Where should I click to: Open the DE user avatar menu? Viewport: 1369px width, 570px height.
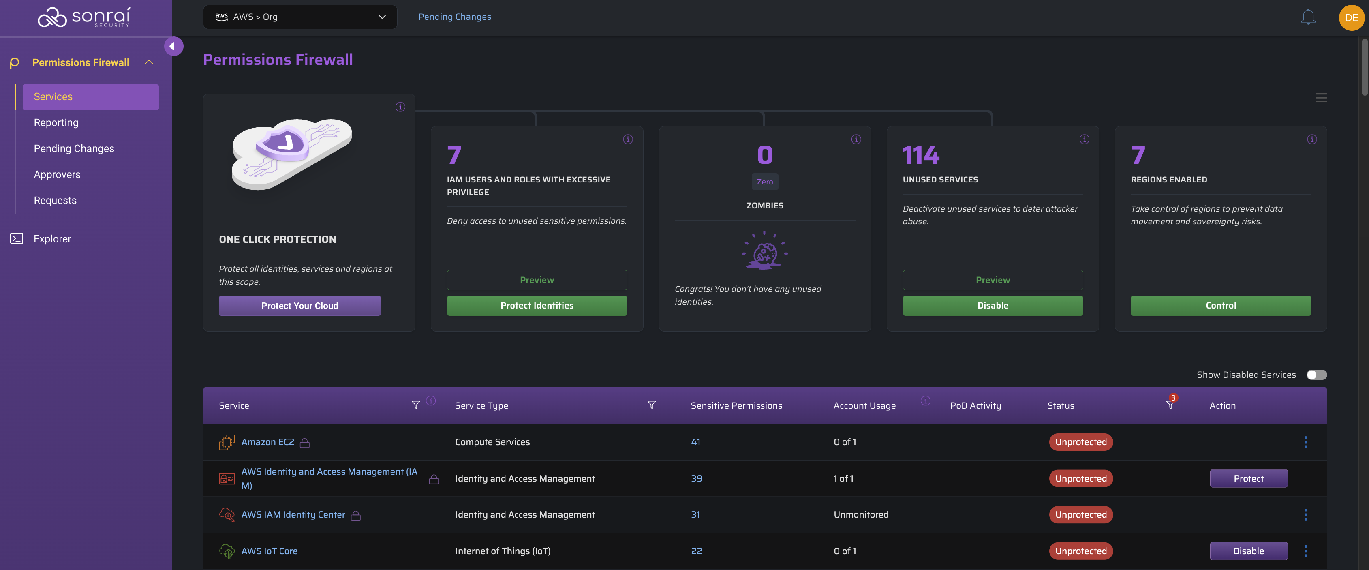[x=1352, y=17]
